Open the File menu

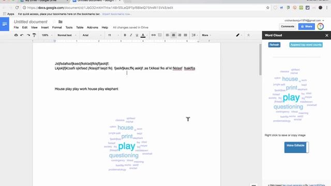[x=16, y=27]
